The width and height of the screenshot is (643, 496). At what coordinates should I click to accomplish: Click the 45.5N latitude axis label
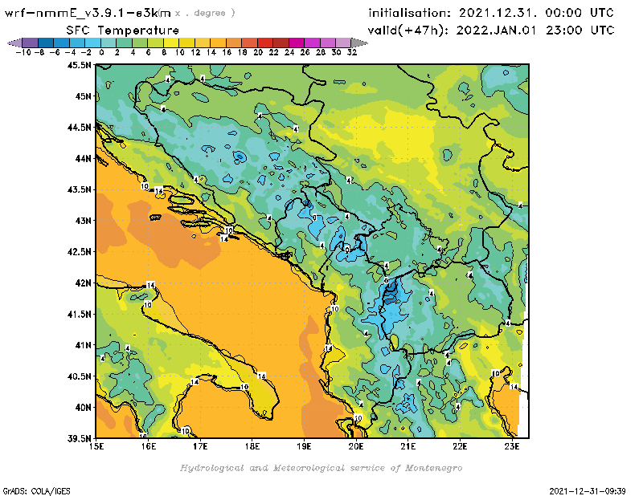click(x=79, y=65)
